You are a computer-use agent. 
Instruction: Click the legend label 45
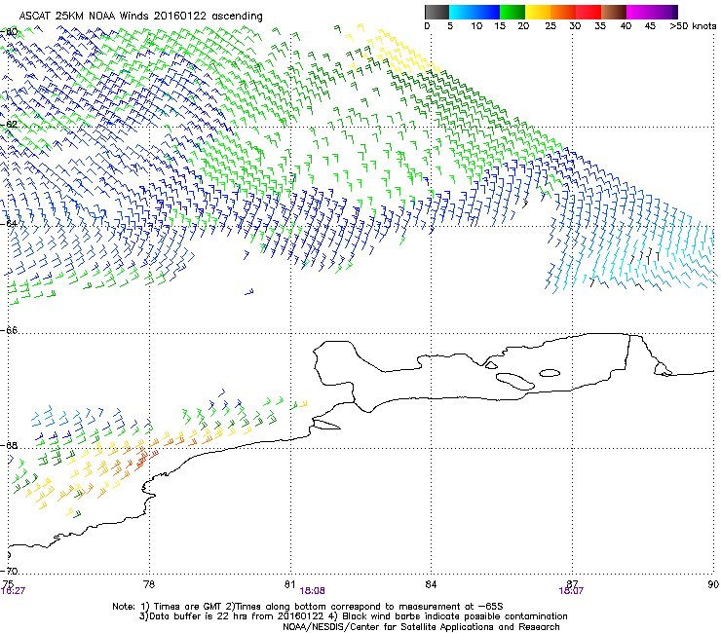tap(650, 26)
